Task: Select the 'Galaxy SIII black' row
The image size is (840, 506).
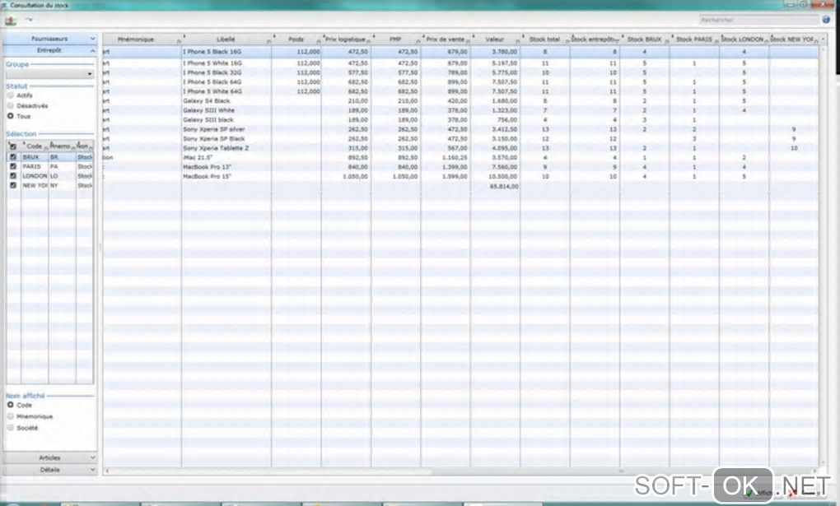Action: tap(460, 120)
